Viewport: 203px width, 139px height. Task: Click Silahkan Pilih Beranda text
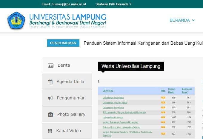pyautogui.click(x=113, y=4)
